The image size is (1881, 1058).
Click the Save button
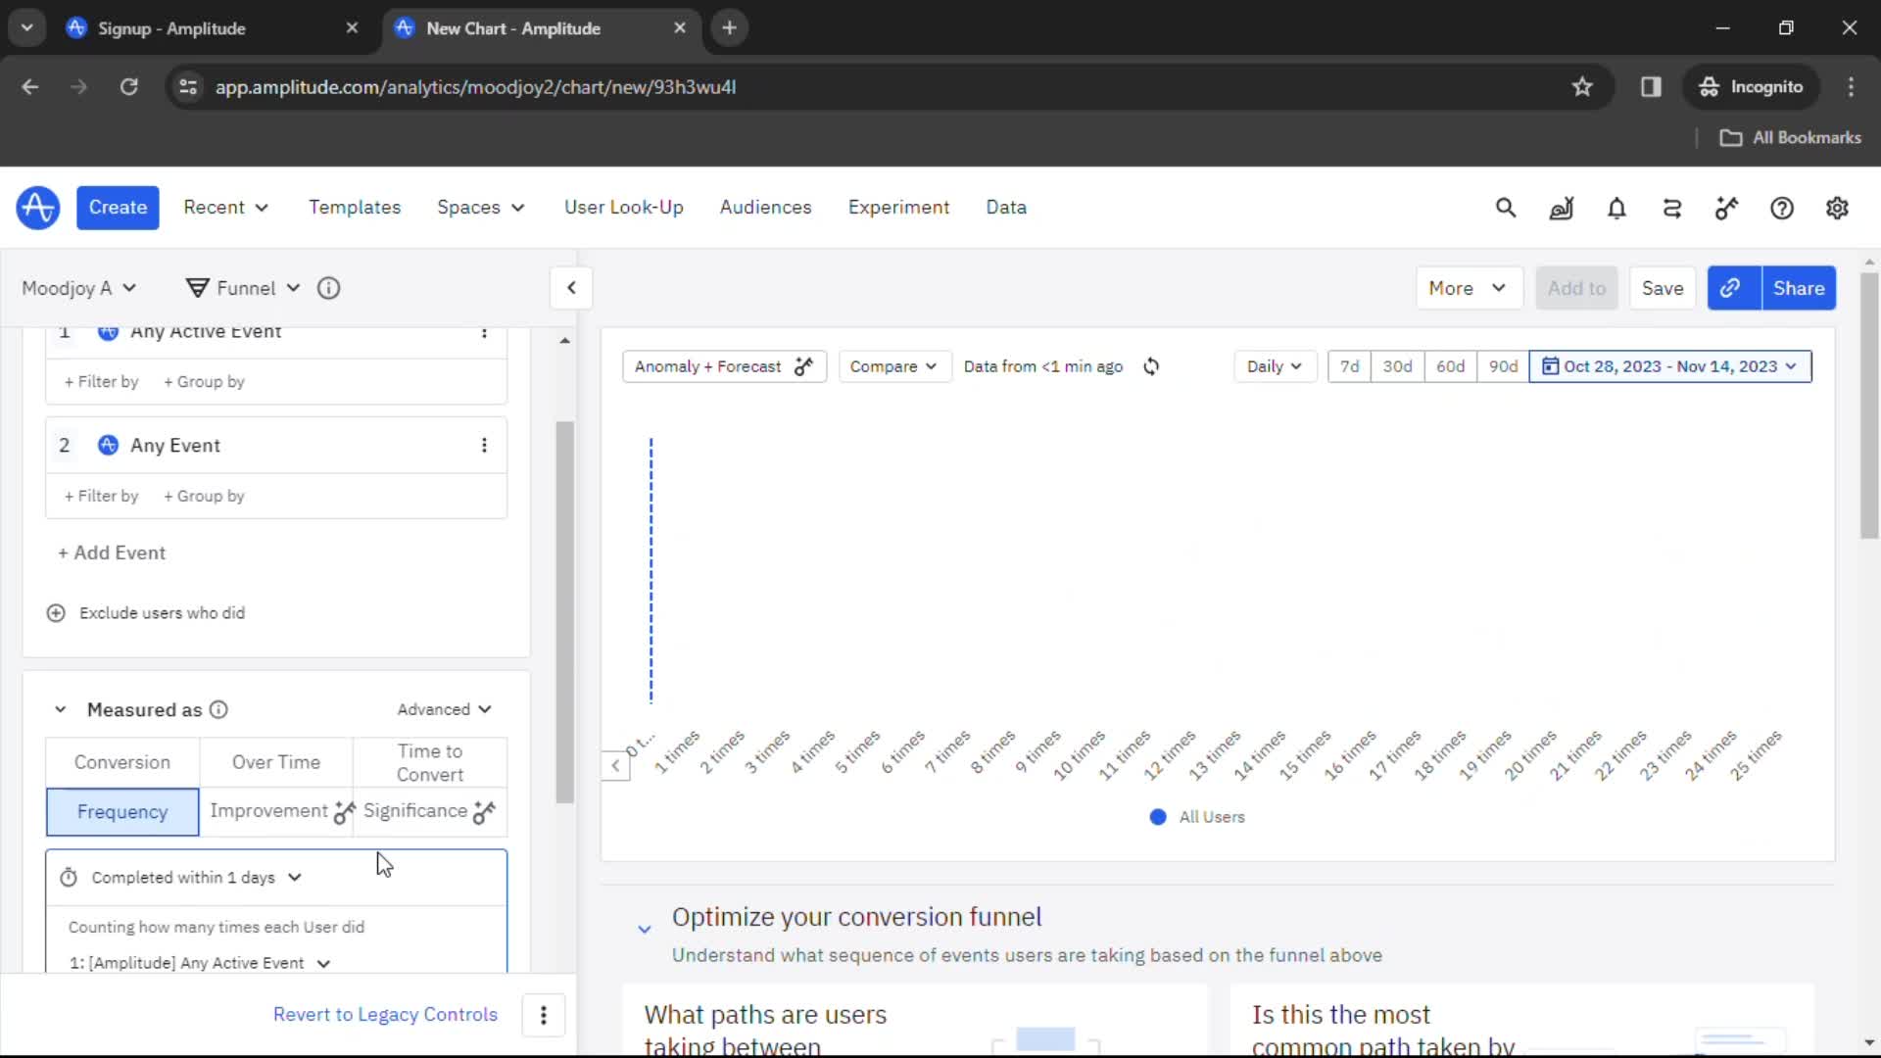click(x=1664, y=287)
